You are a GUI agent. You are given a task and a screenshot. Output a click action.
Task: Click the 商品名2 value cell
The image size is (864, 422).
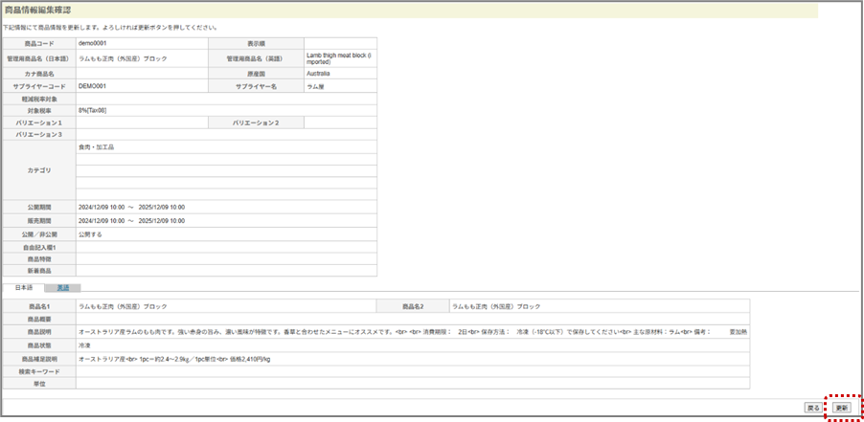tap(496, 306)
